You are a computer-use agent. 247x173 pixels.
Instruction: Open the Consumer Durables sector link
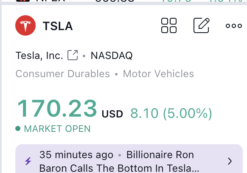tap(63, 74)
